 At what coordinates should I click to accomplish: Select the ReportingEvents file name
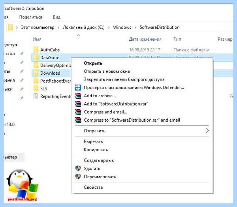[x=56, y=96]
